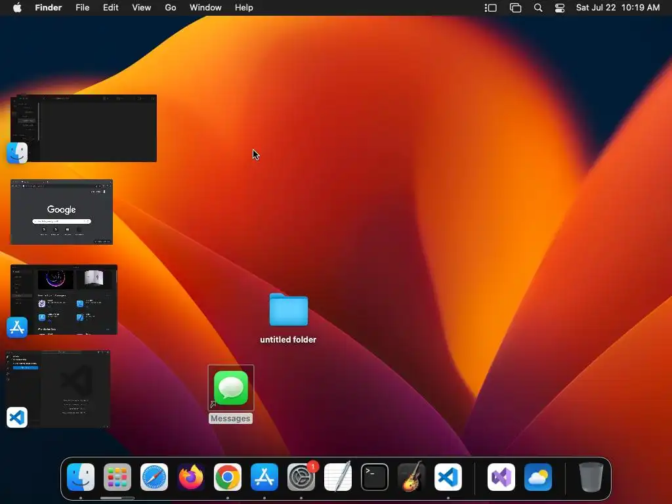Open Visual Studio purple icon in Dock
This screenshot has height=504, width=672.
point(501,477)
